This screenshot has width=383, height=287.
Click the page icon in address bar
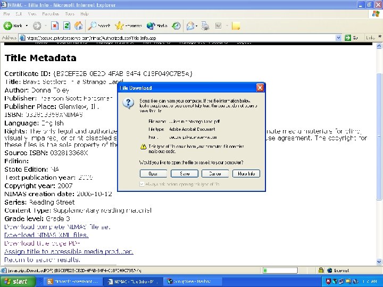click(22, 38)
